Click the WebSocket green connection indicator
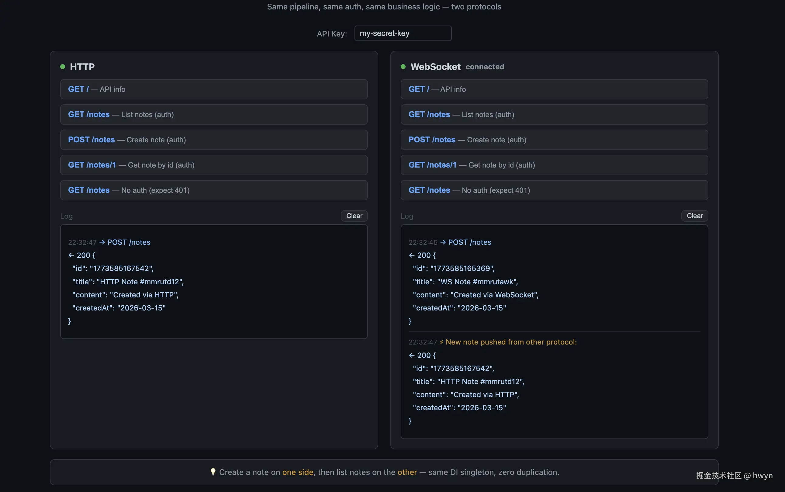 pos(403,67)
